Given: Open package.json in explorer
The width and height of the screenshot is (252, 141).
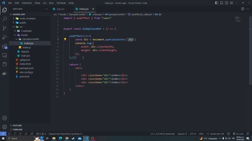Looking at the screenshot, I should click(30, 68).
